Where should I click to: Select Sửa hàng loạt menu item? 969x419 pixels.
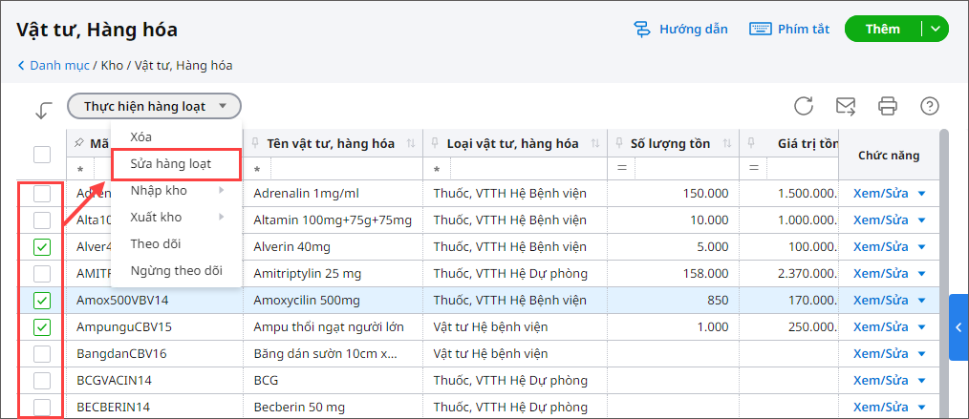[170, 163]
